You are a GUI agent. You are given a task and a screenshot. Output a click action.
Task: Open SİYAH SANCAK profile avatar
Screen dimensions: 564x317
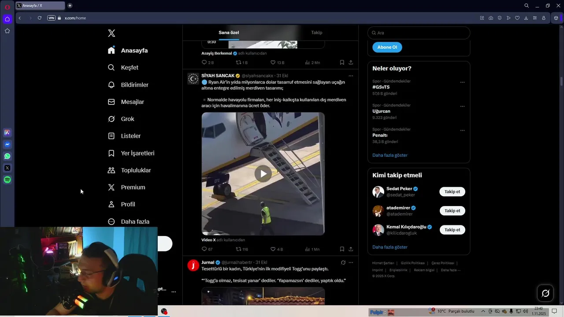coord(193,79)
